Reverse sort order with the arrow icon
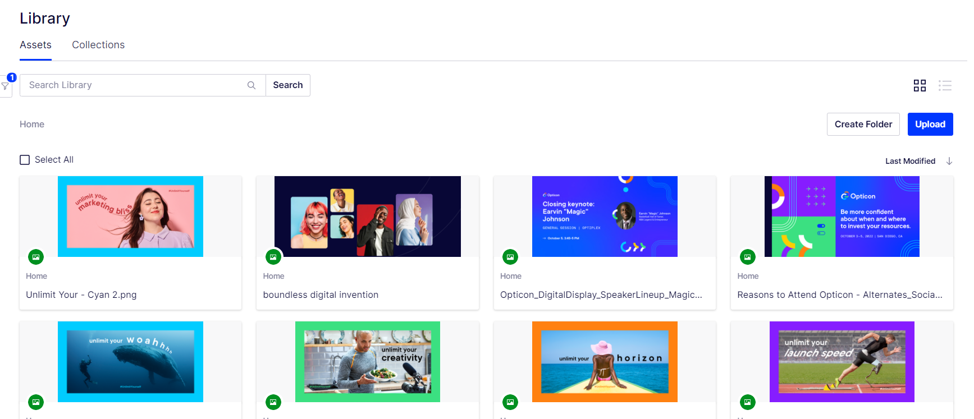This screenshot has width=974, height=419. [x=949, y=161]
